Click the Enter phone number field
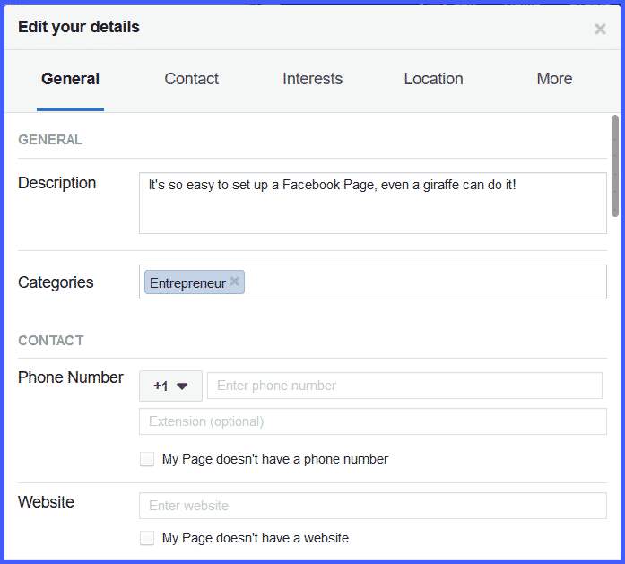This screenshot has height=564, width=625. [404, 386]
